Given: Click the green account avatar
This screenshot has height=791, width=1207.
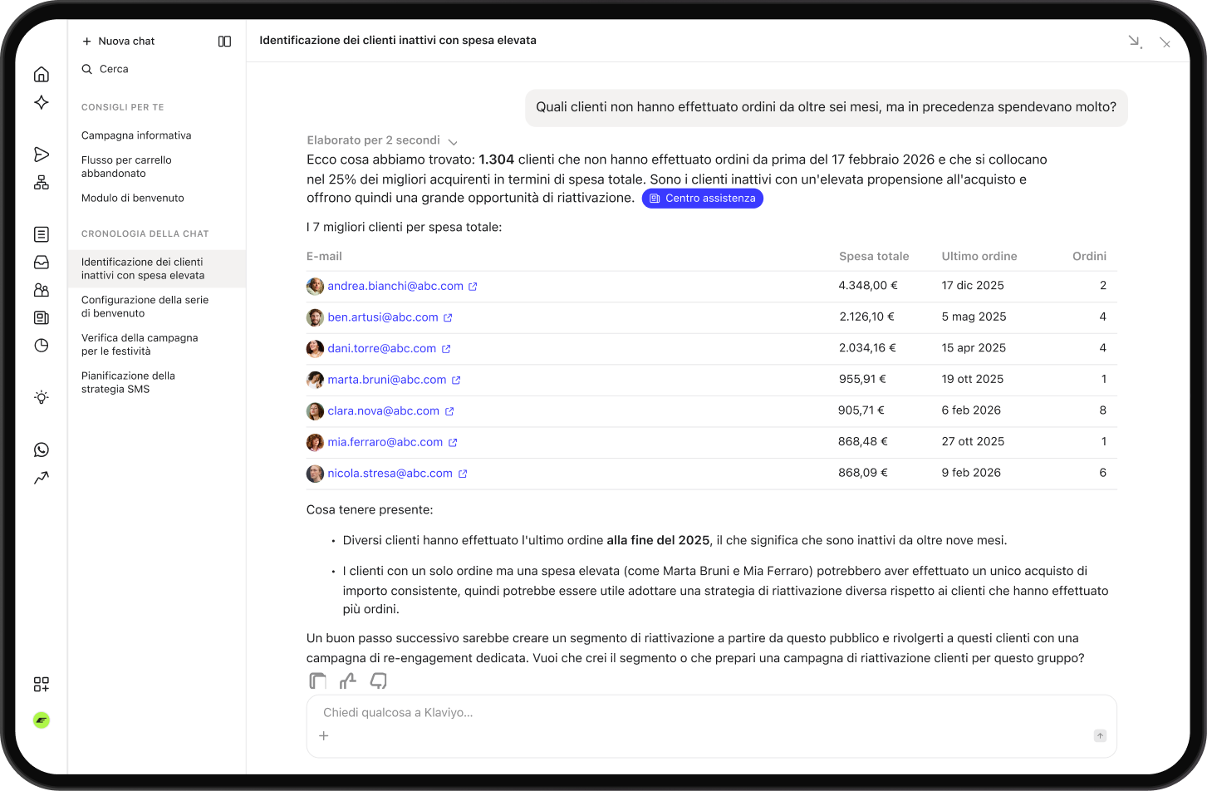Looking at the screenshot, I should [42, 720].
